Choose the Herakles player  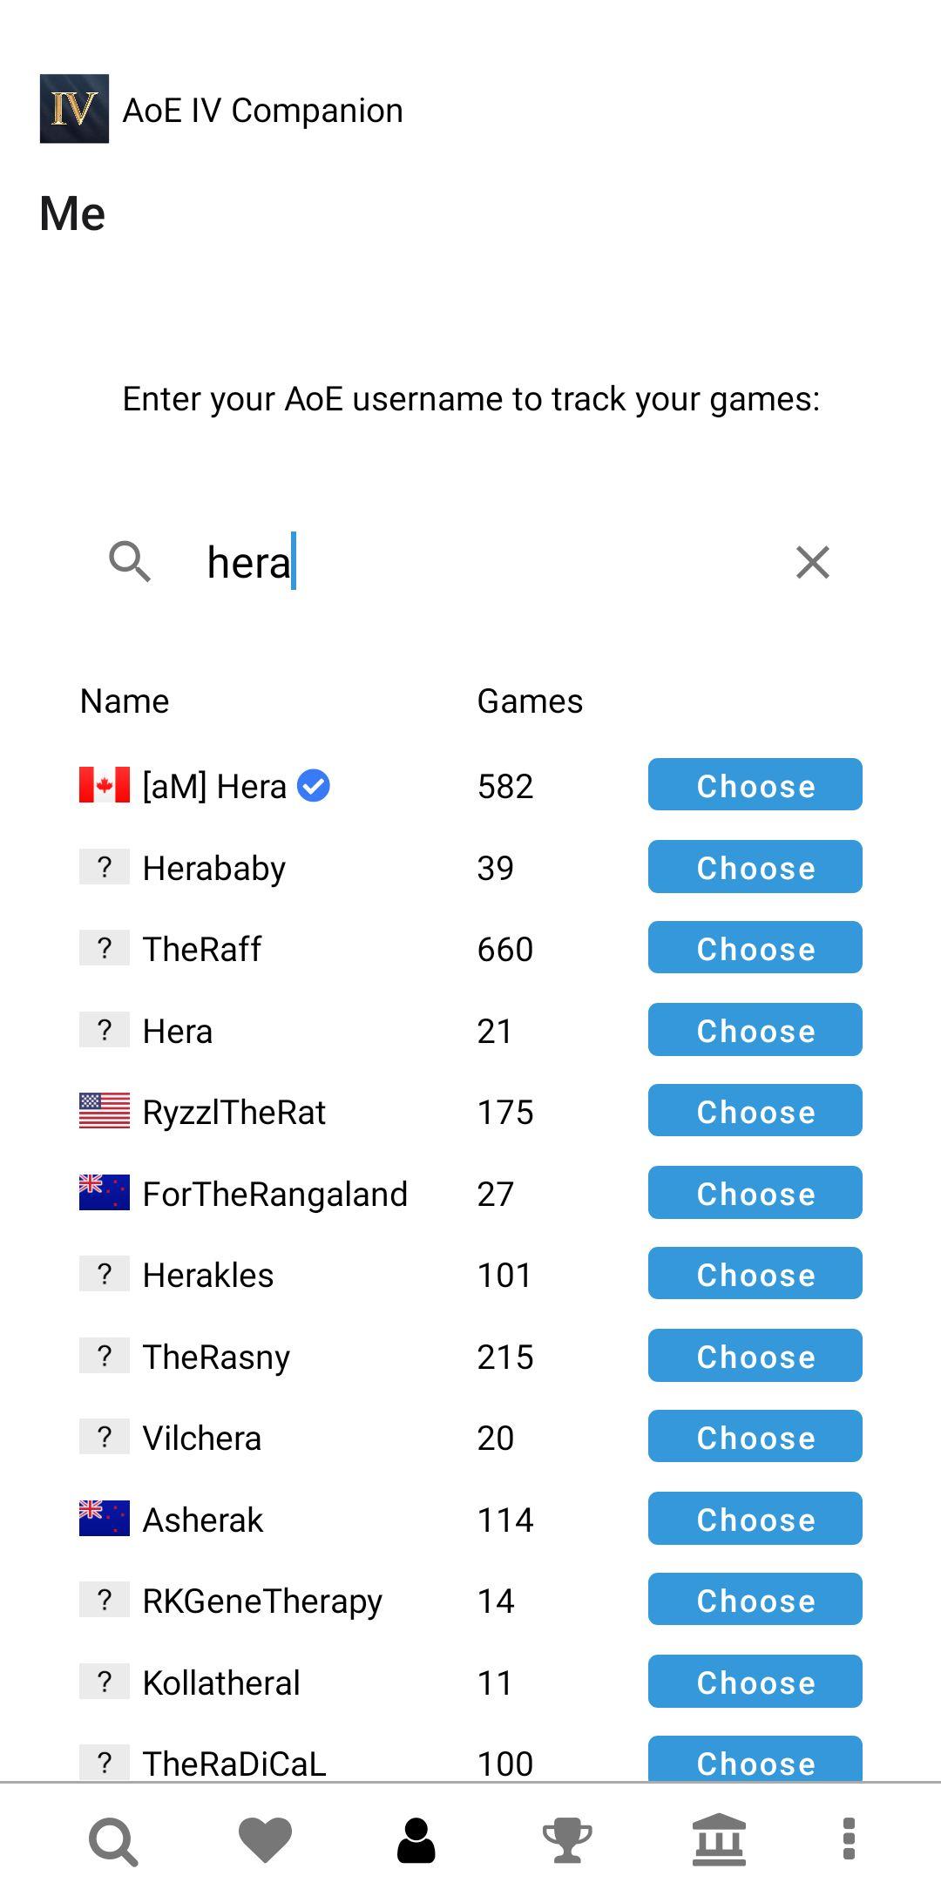point(755,1274)
